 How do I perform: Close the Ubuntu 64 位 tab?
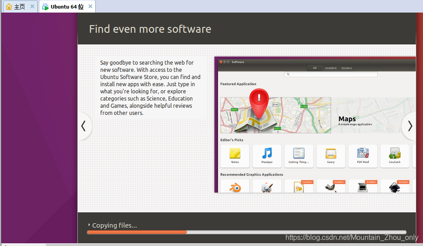coord(90,6)
